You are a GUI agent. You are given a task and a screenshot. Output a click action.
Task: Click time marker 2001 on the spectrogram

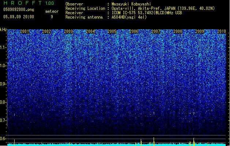(24, 31)
